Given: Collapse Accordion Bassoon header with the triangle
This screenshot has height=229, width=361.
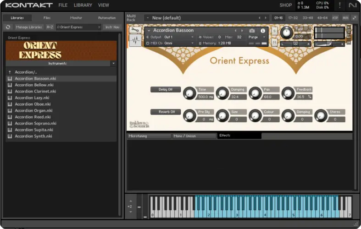Looking at the screenshot, I should pos(149,31).
